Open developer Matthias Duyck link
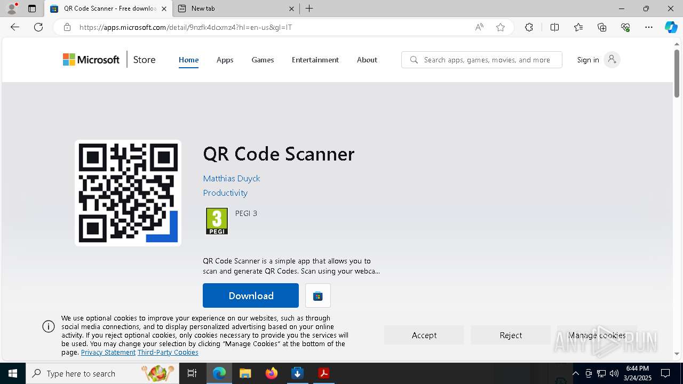683x384 pixels. coord(232,178)
